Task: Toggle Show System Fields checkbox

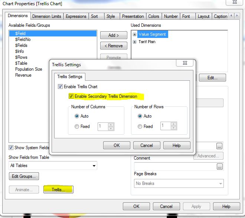Action: pos(11,148)
